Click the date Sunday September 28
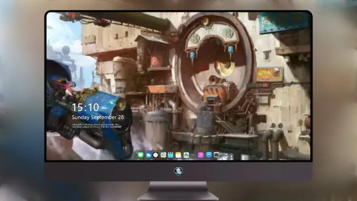Viewport: 357px width, 201px height. pyautogui.click(x=98, y=117)
